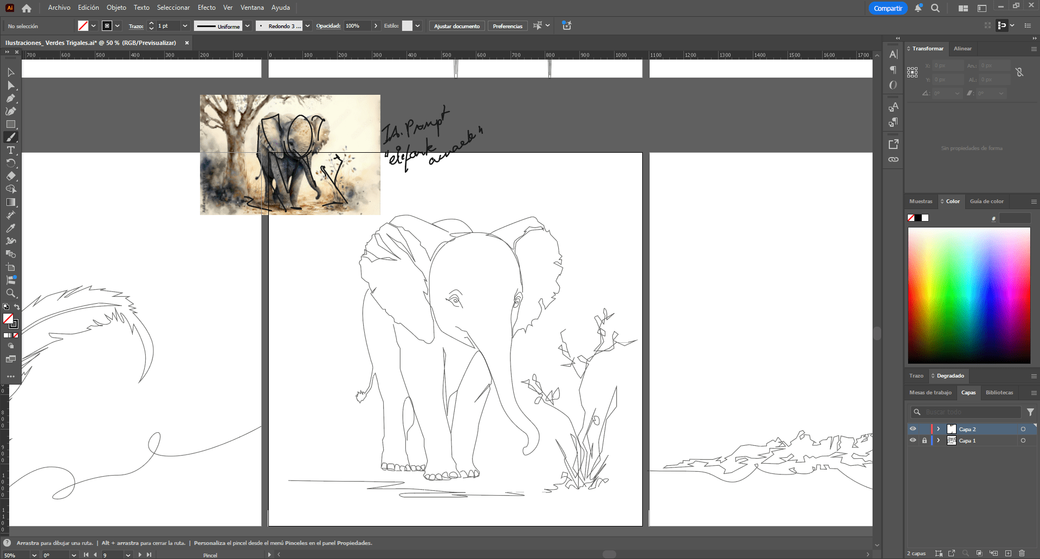Viewport: 1040px width, 559px height.
Task: Pick the Eyedropper tool
Action: tap(11, 228)
